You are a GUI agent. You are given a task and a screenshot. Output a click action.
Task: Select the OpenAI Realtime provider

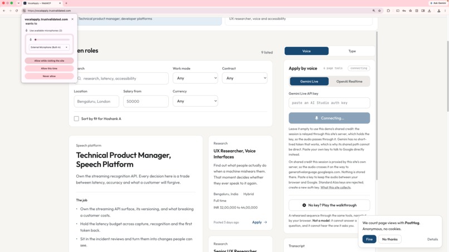349,81
